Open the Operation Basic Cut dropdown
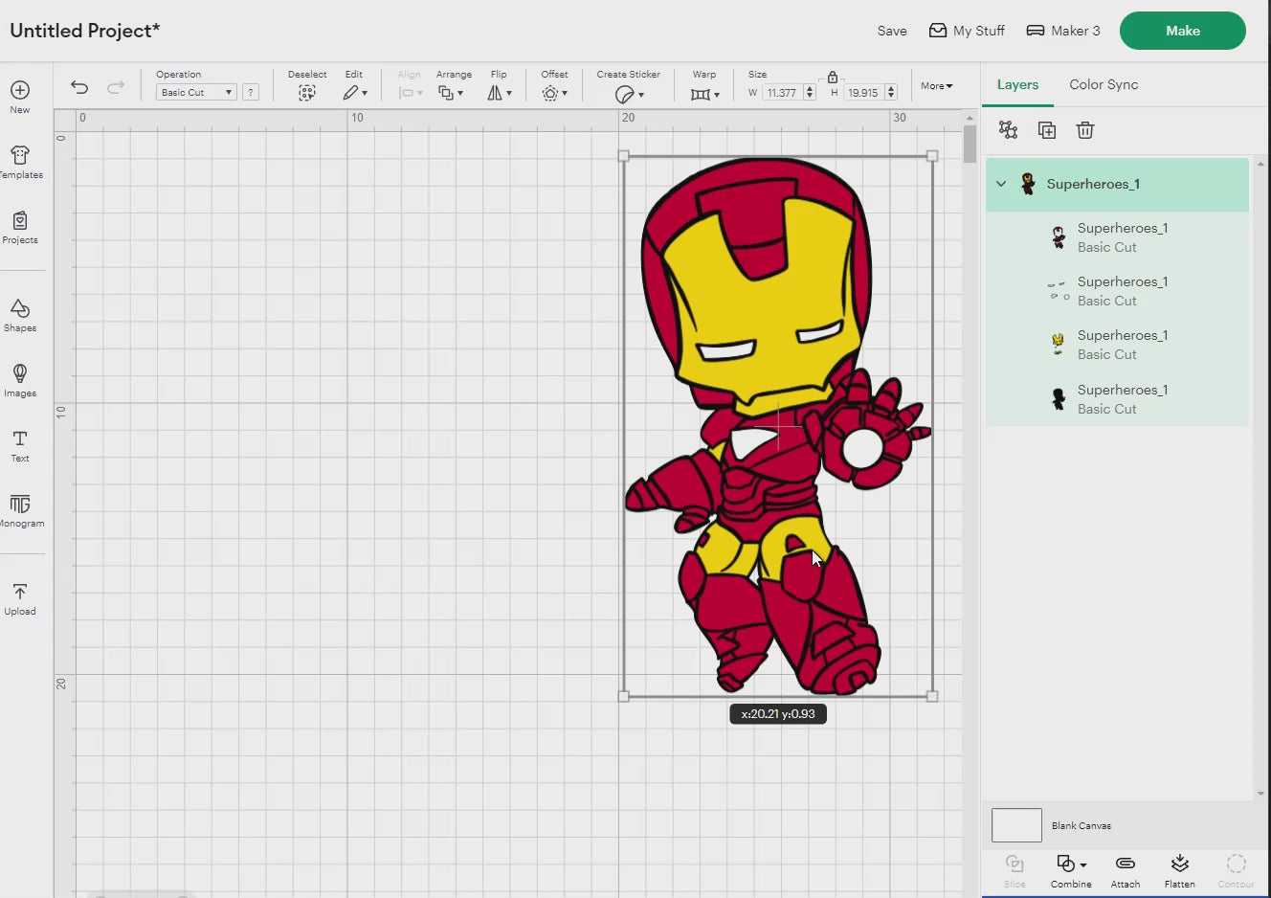This screenshot has width=1271, height=898. point(195,92)
